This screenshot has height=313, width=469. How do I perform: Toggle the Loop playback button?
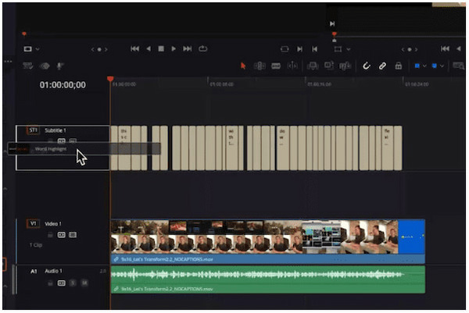tap(203, 48)
